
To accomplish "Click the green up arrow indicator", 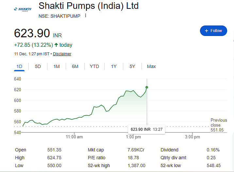I will click(56, 45).
